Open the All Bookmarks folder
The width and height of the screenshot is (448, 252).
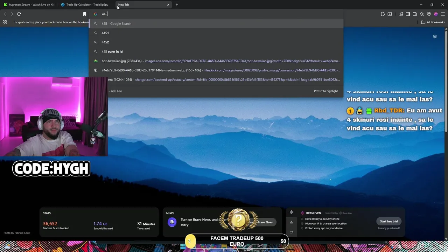(433, 22)
